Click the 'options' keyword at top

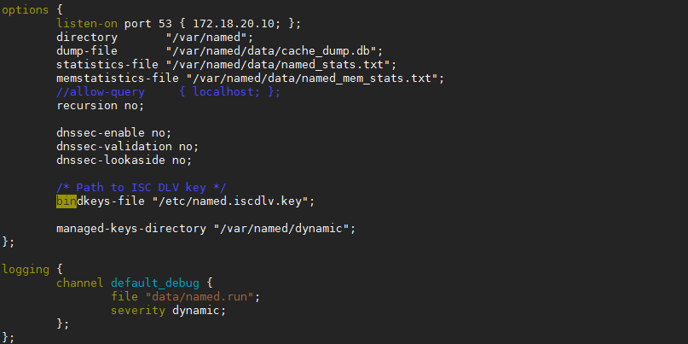(25, 10)
